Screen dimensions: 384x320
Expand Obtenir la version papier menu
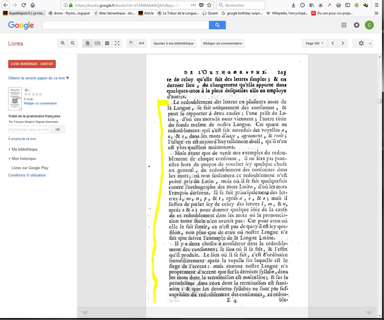(x=39, y=78)
